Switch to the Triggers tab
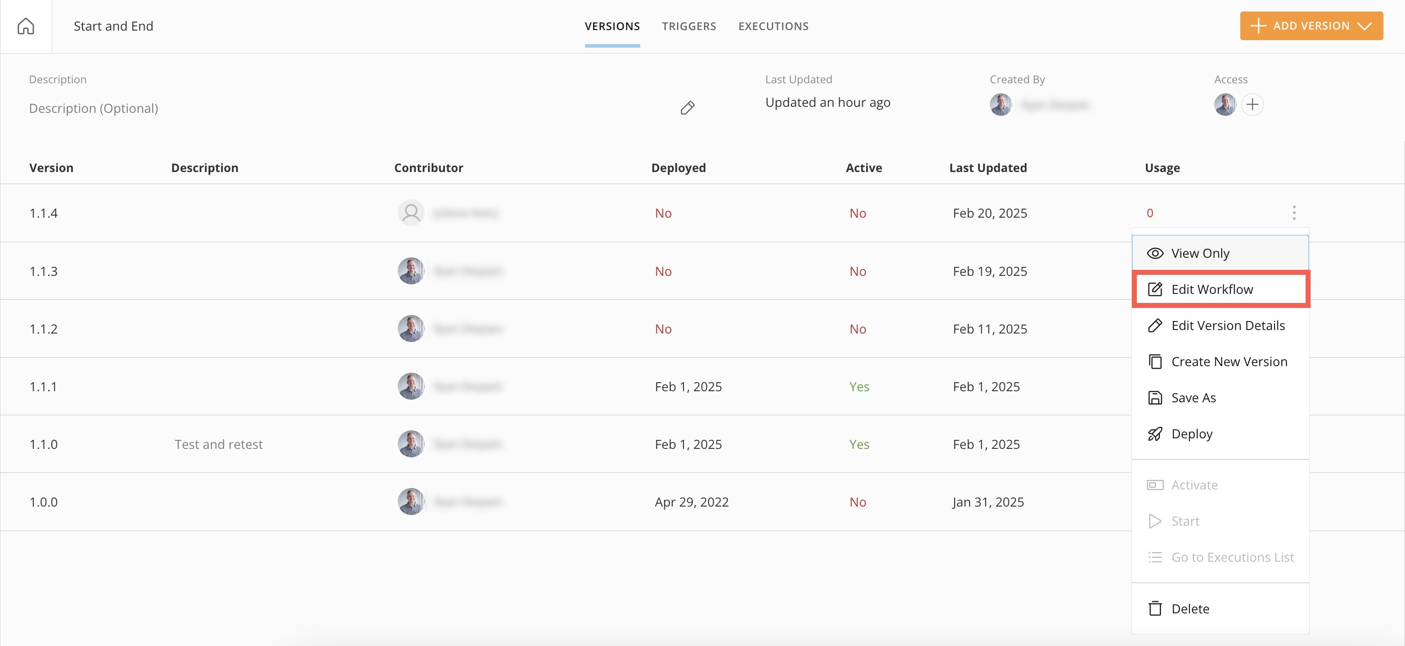This screenshot has width=1405, height=646. coord(689,26)
